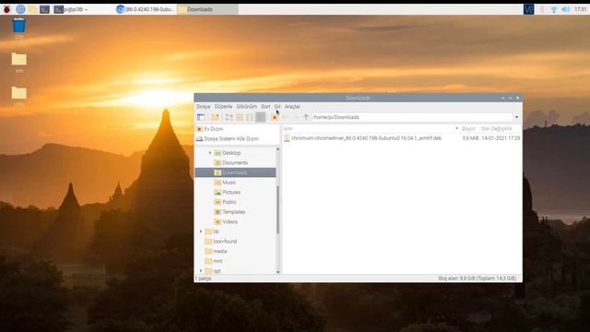Select media folder in tree
This screenshot has width=590, height=332.
[219, 251]
